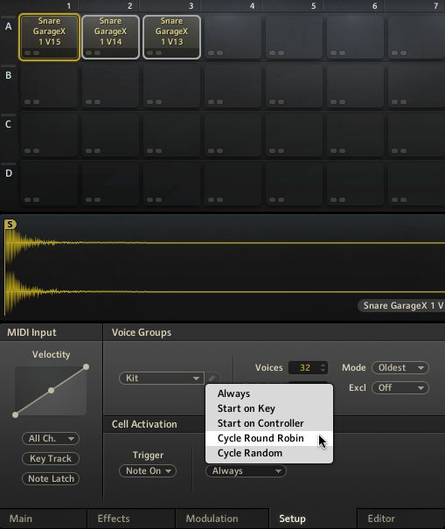Increase the Voices count with stepper arrows

(323, 365)
